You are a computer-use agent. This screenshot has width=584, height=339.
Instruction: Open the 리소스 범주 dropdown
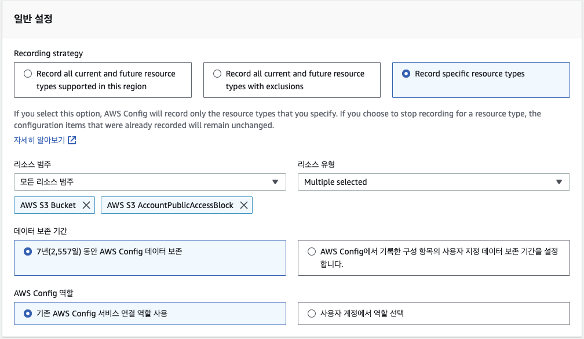click(150, 182)
